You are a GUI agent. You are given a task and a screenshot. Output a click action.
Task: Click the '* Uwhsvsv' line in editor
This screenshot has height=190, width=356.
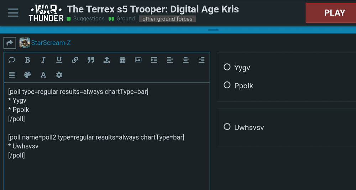coord(23,146)
